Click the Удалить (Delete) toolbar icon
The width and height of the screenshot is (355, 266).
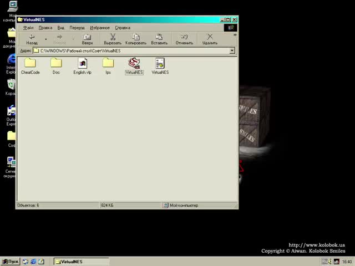click(x=210, y=37)
